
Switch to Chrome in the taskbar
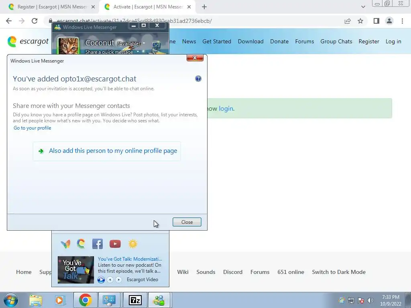click(x=85, y=300)
